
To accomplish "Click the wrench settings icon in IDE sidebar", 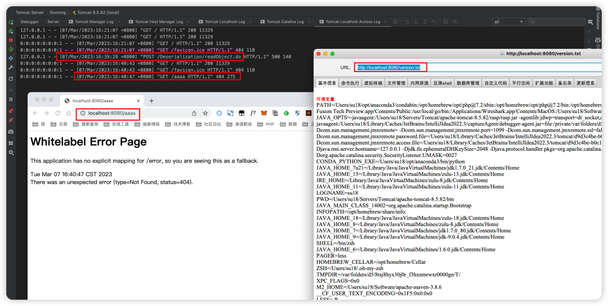I will (x=11, y=67).
